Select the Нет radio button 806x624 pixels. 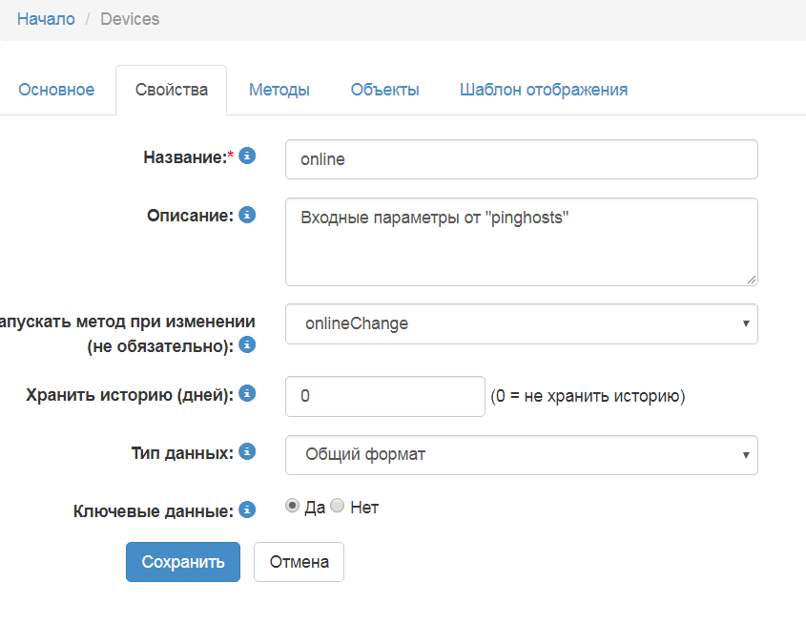click(337, 506)
